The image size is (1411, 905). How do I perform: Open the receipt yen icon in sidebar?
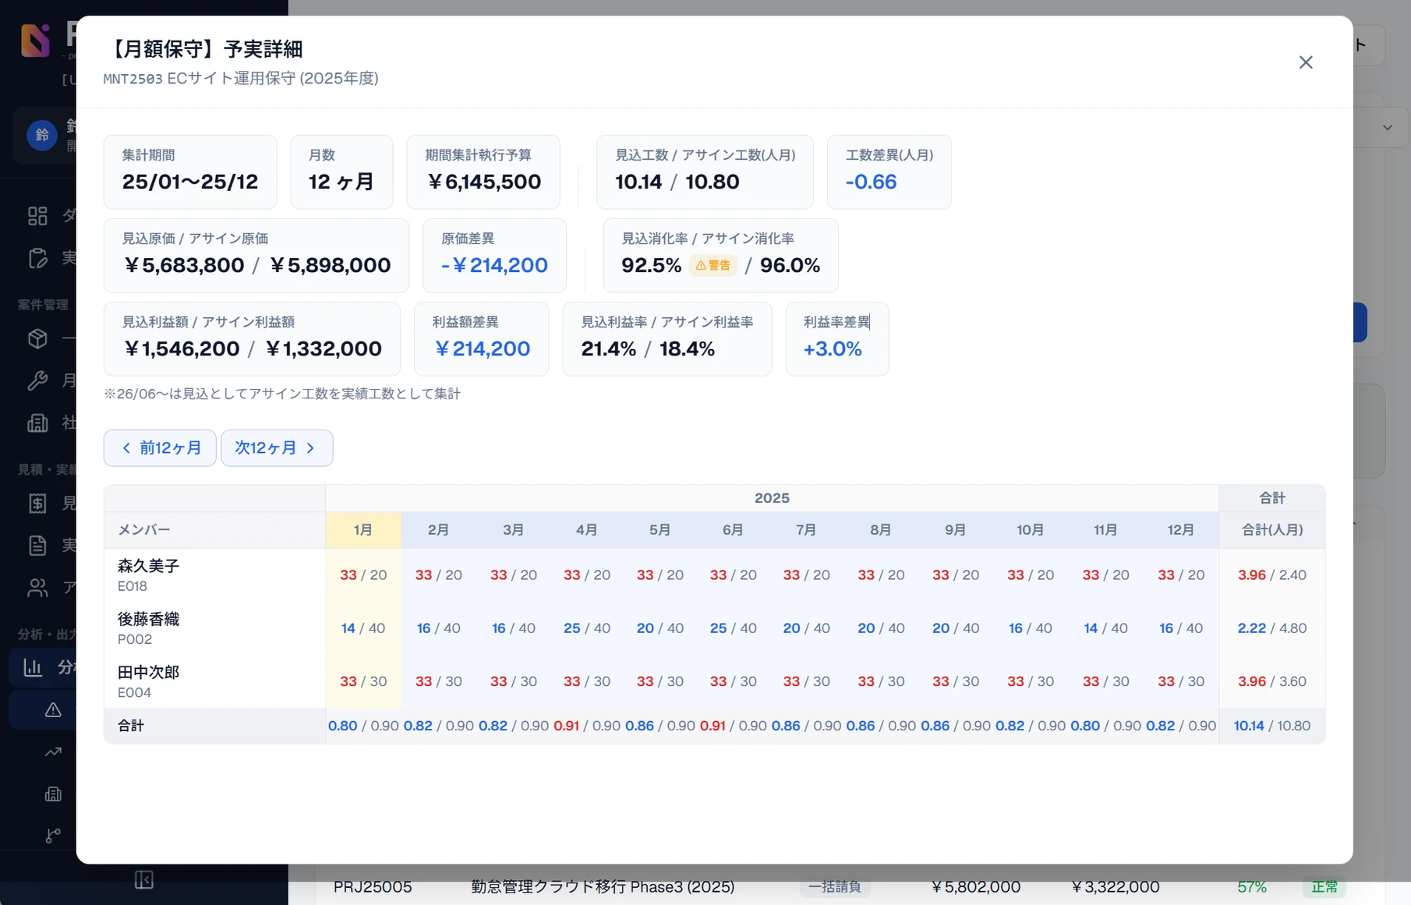pyautogui.click(x=37, y=504)
